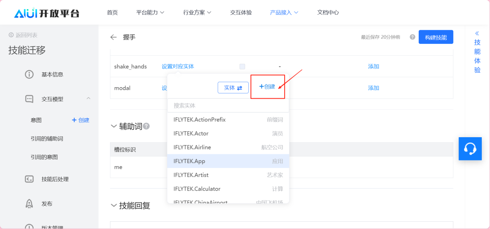Click 添加 link in the modal row
This screenshot has height=229, width=490.
pyautogui.click(x=373, y=88)
